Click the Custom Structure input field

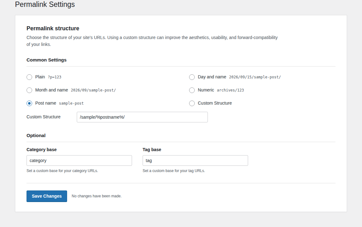[x=142, y=117]
